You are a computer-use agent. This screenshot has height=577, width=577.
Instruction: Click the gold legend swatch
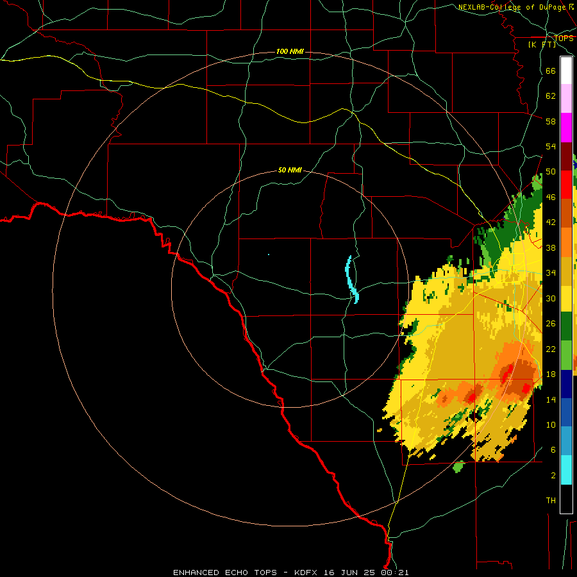coord(566,271)
